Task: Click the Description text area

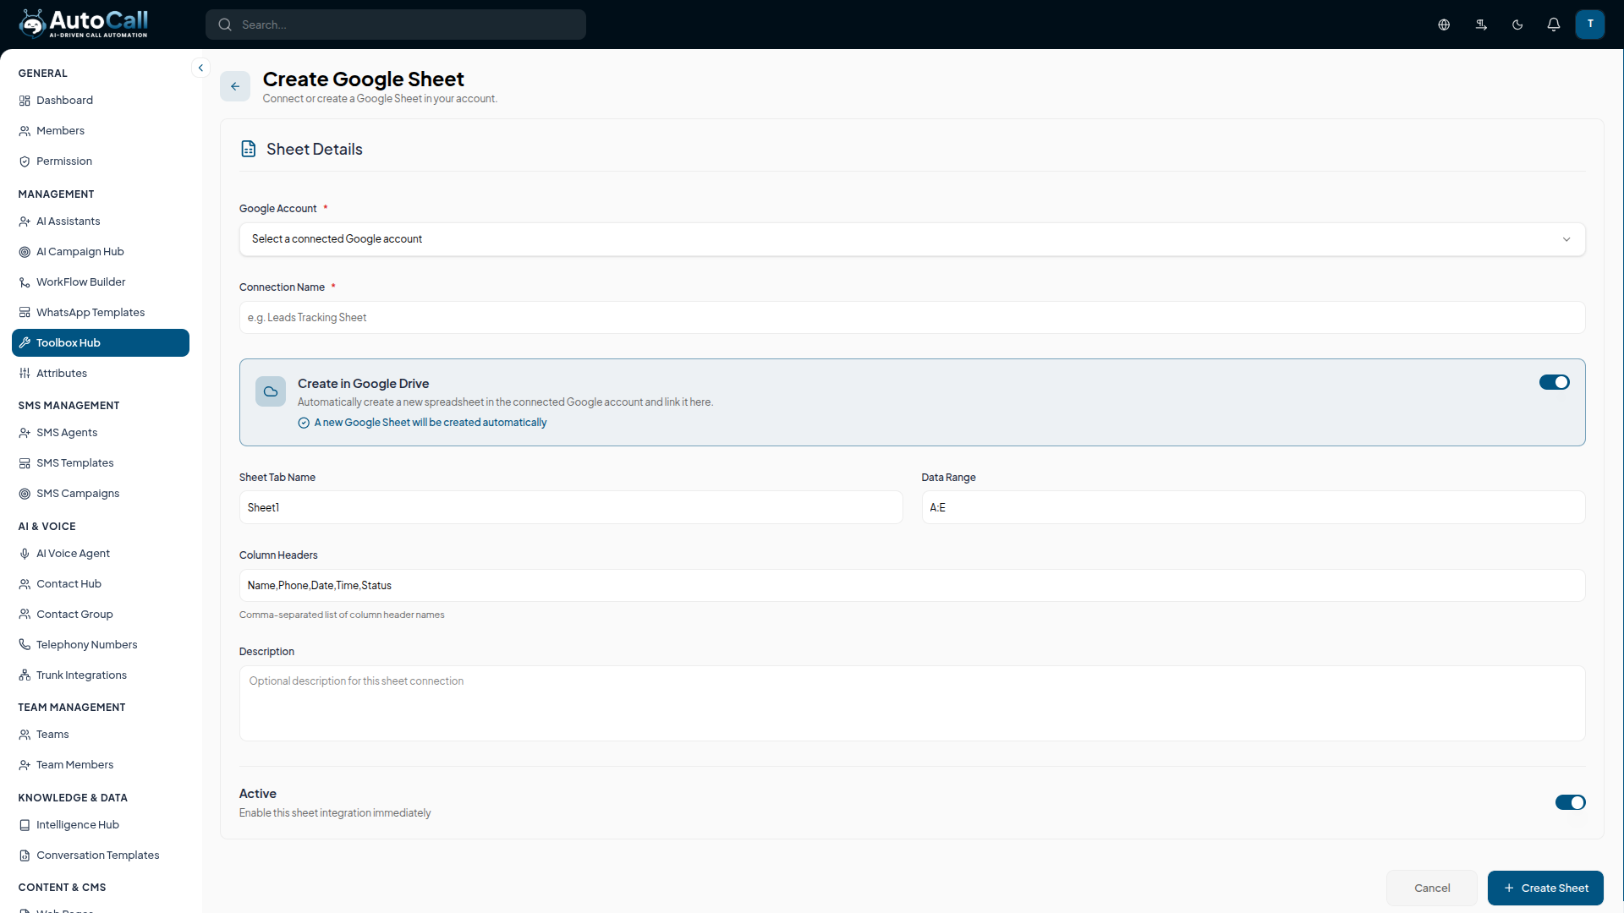Action: click(912, 703)
